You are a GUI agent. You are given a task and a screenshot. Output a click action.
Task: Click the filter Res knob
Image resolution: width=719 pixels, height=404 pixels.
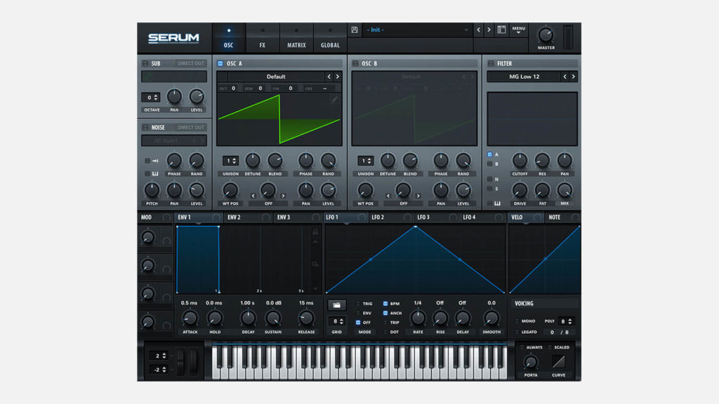coord(542,161)
